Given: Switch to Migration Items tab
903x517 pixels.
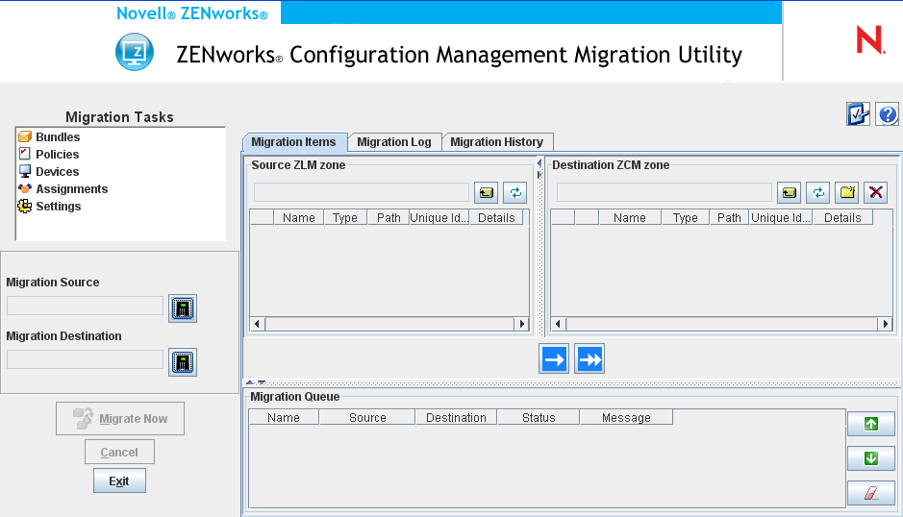Looking at the screenshot, I should coord(294,142).
